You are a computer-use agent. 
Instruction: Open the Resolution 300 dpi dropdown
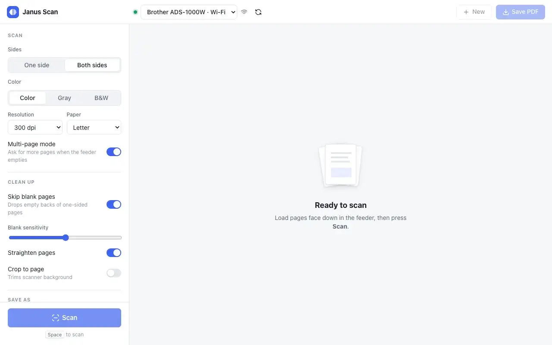coord(35,128)
